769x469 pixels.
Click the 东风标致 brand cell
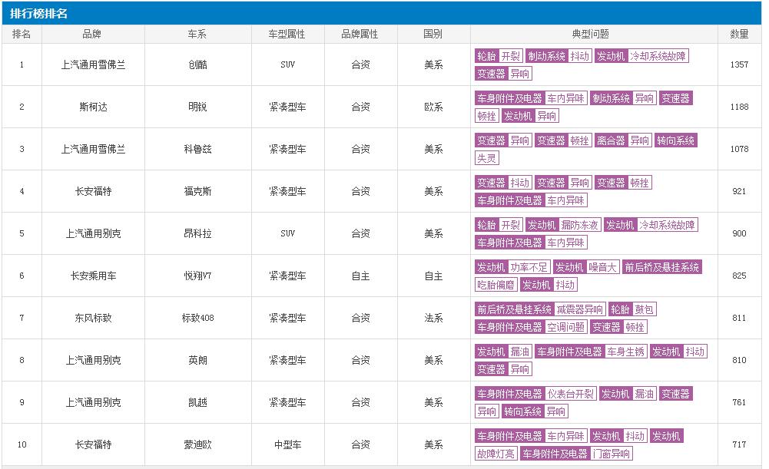pos(93,318)
